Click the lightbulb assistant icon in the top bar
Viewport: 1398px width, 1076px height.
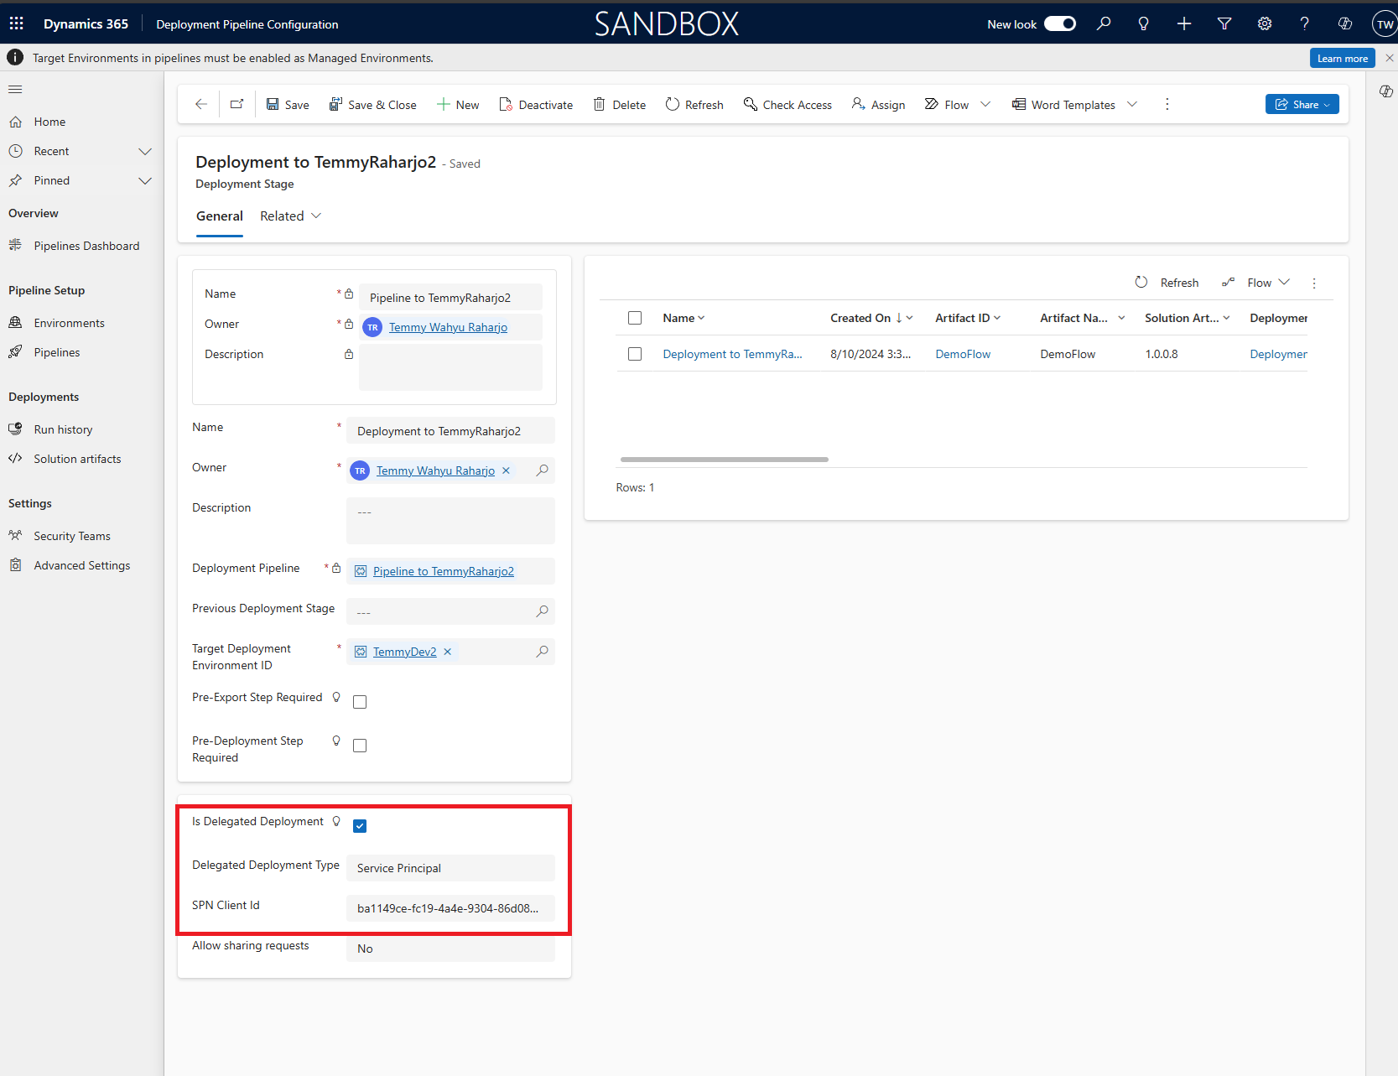pyautogui.click(x=1143, y=23)
